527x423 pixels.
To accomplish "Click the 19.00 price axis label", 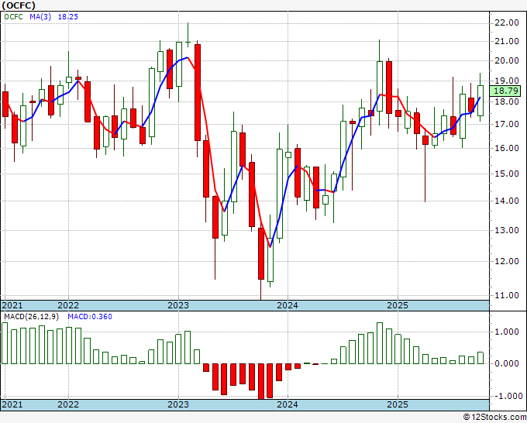I will (x=507, y=81).
